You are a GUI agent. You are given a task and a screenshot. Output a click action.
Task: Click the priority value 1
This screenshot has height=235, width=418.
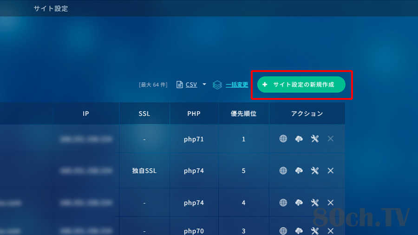pyautogui.click(x=244, y=139)
